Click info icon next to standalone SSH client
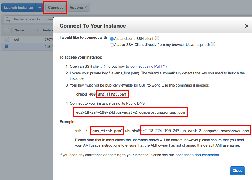 tap(157, 38)
